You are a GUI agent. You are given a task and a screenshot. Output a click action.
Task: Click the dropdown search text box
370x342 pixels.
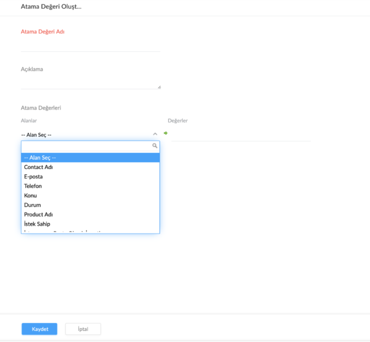(86, 147)
